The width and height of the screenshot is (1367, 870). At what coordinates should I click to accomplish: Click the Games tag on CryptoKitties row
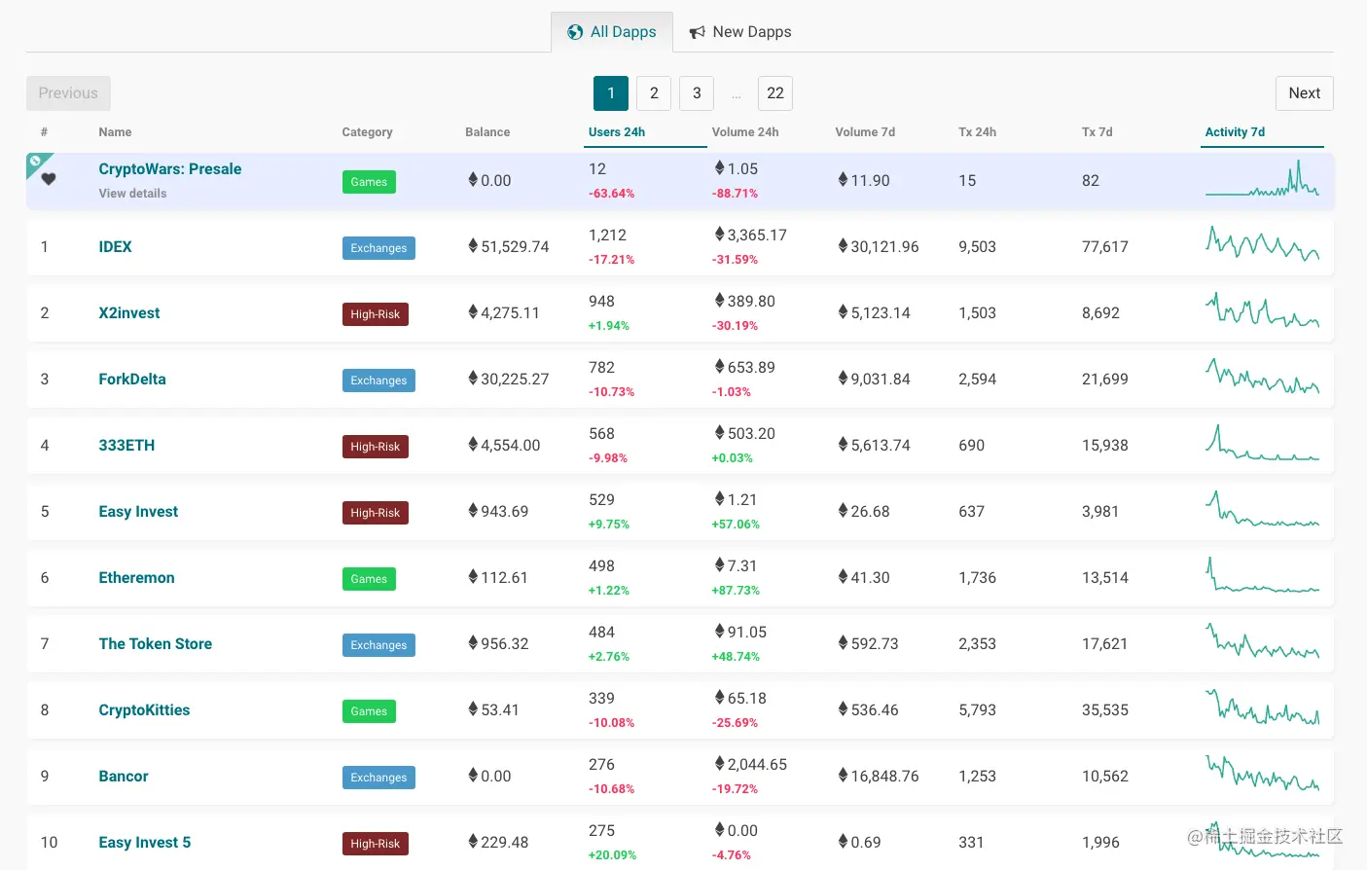tap(369, 711)
